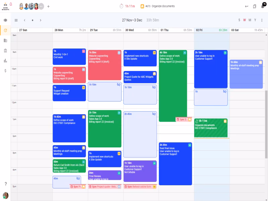Go to the previous week
This screenshot has height=201, width=268.
pyautogui.click(x=24, y=20)
